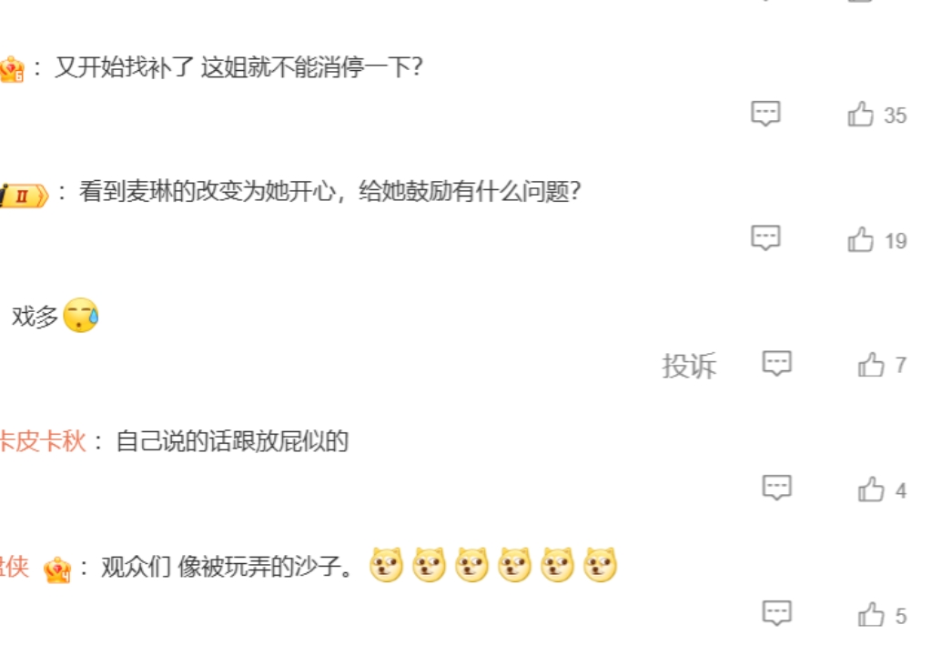Screen dimensions: 952x645
Task: Reply to the 自己说的话跟放屁似的 comment
Action: 777,488
